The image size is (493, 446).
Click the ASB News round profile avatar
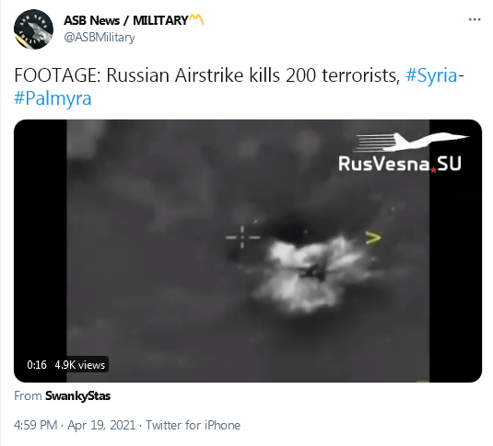33,29
